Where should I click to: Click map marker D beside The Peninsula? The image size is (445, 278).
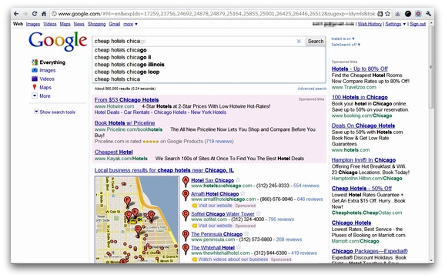coord(186,236)
